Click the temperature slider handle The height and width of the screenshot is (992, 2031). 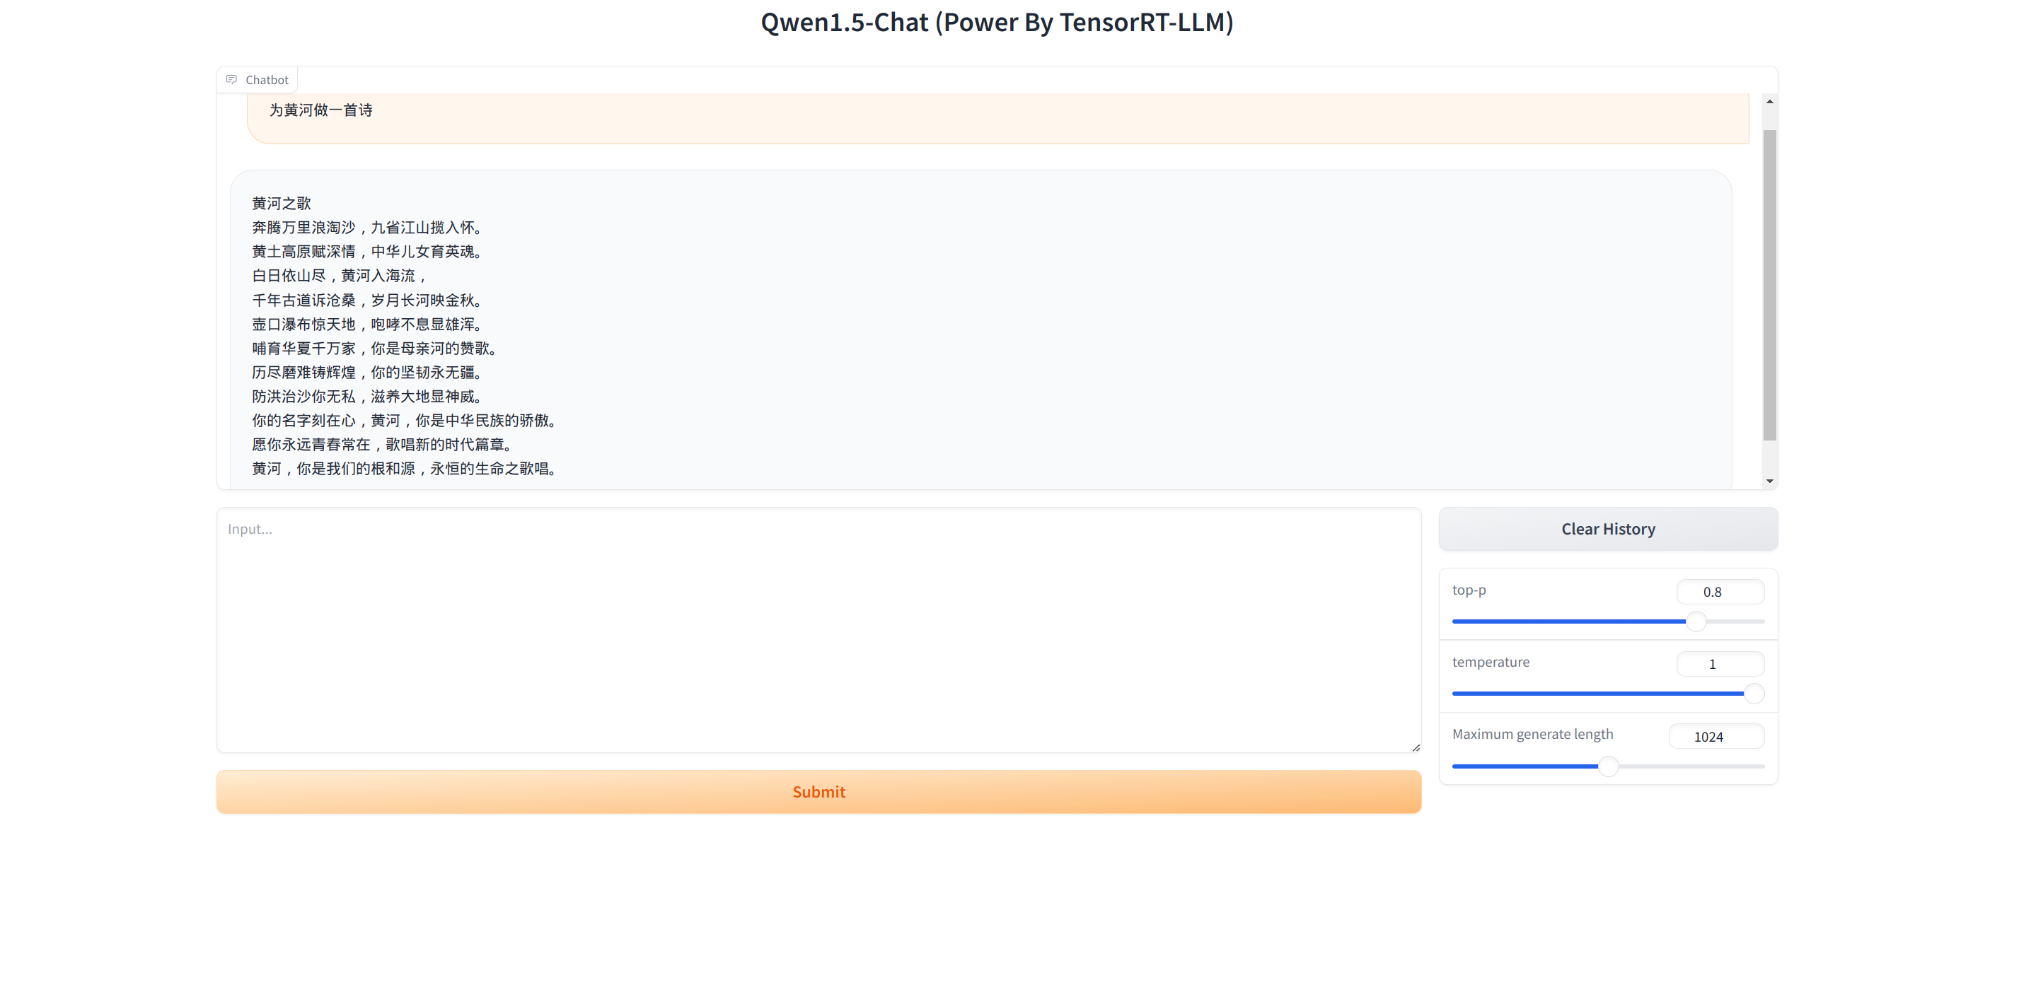click(1754, 694)
